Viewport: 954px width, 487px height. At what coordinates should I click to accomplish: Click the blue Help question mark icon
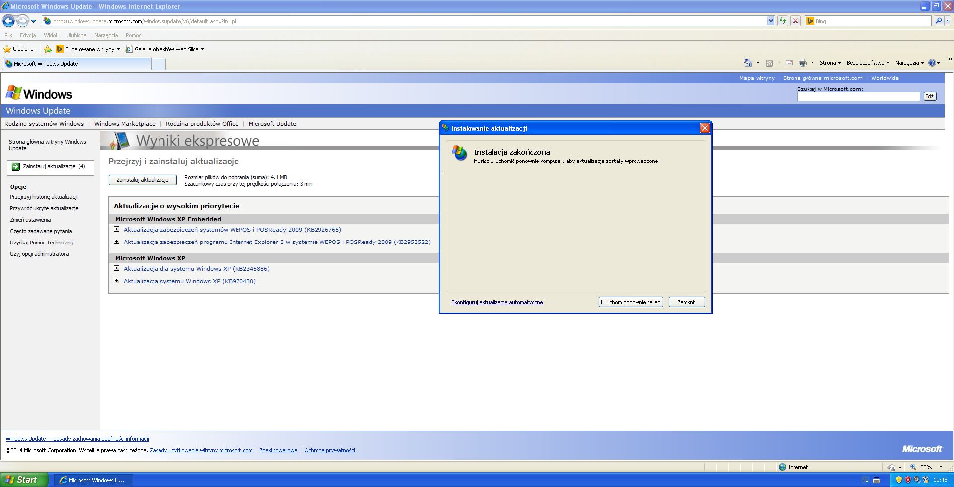point(932,63)
